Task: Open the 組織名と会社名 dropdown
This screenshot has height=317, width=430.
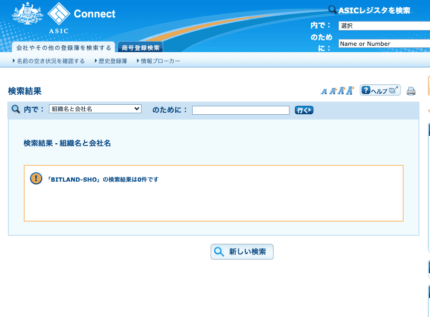Action: pyautogui.click(x=95, y=109)
